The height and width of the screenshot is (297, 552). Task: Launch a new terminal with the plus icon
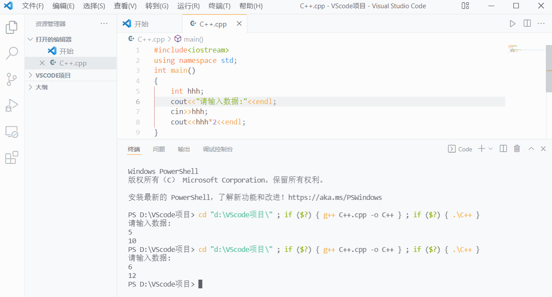482,149
